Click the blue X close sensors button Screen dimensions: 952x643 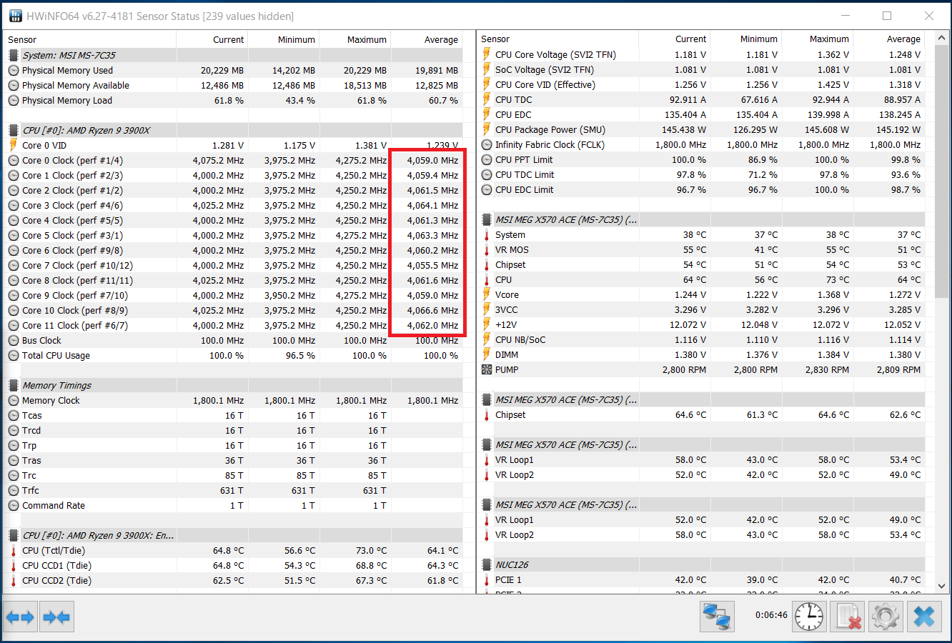(x=924, y=616)
